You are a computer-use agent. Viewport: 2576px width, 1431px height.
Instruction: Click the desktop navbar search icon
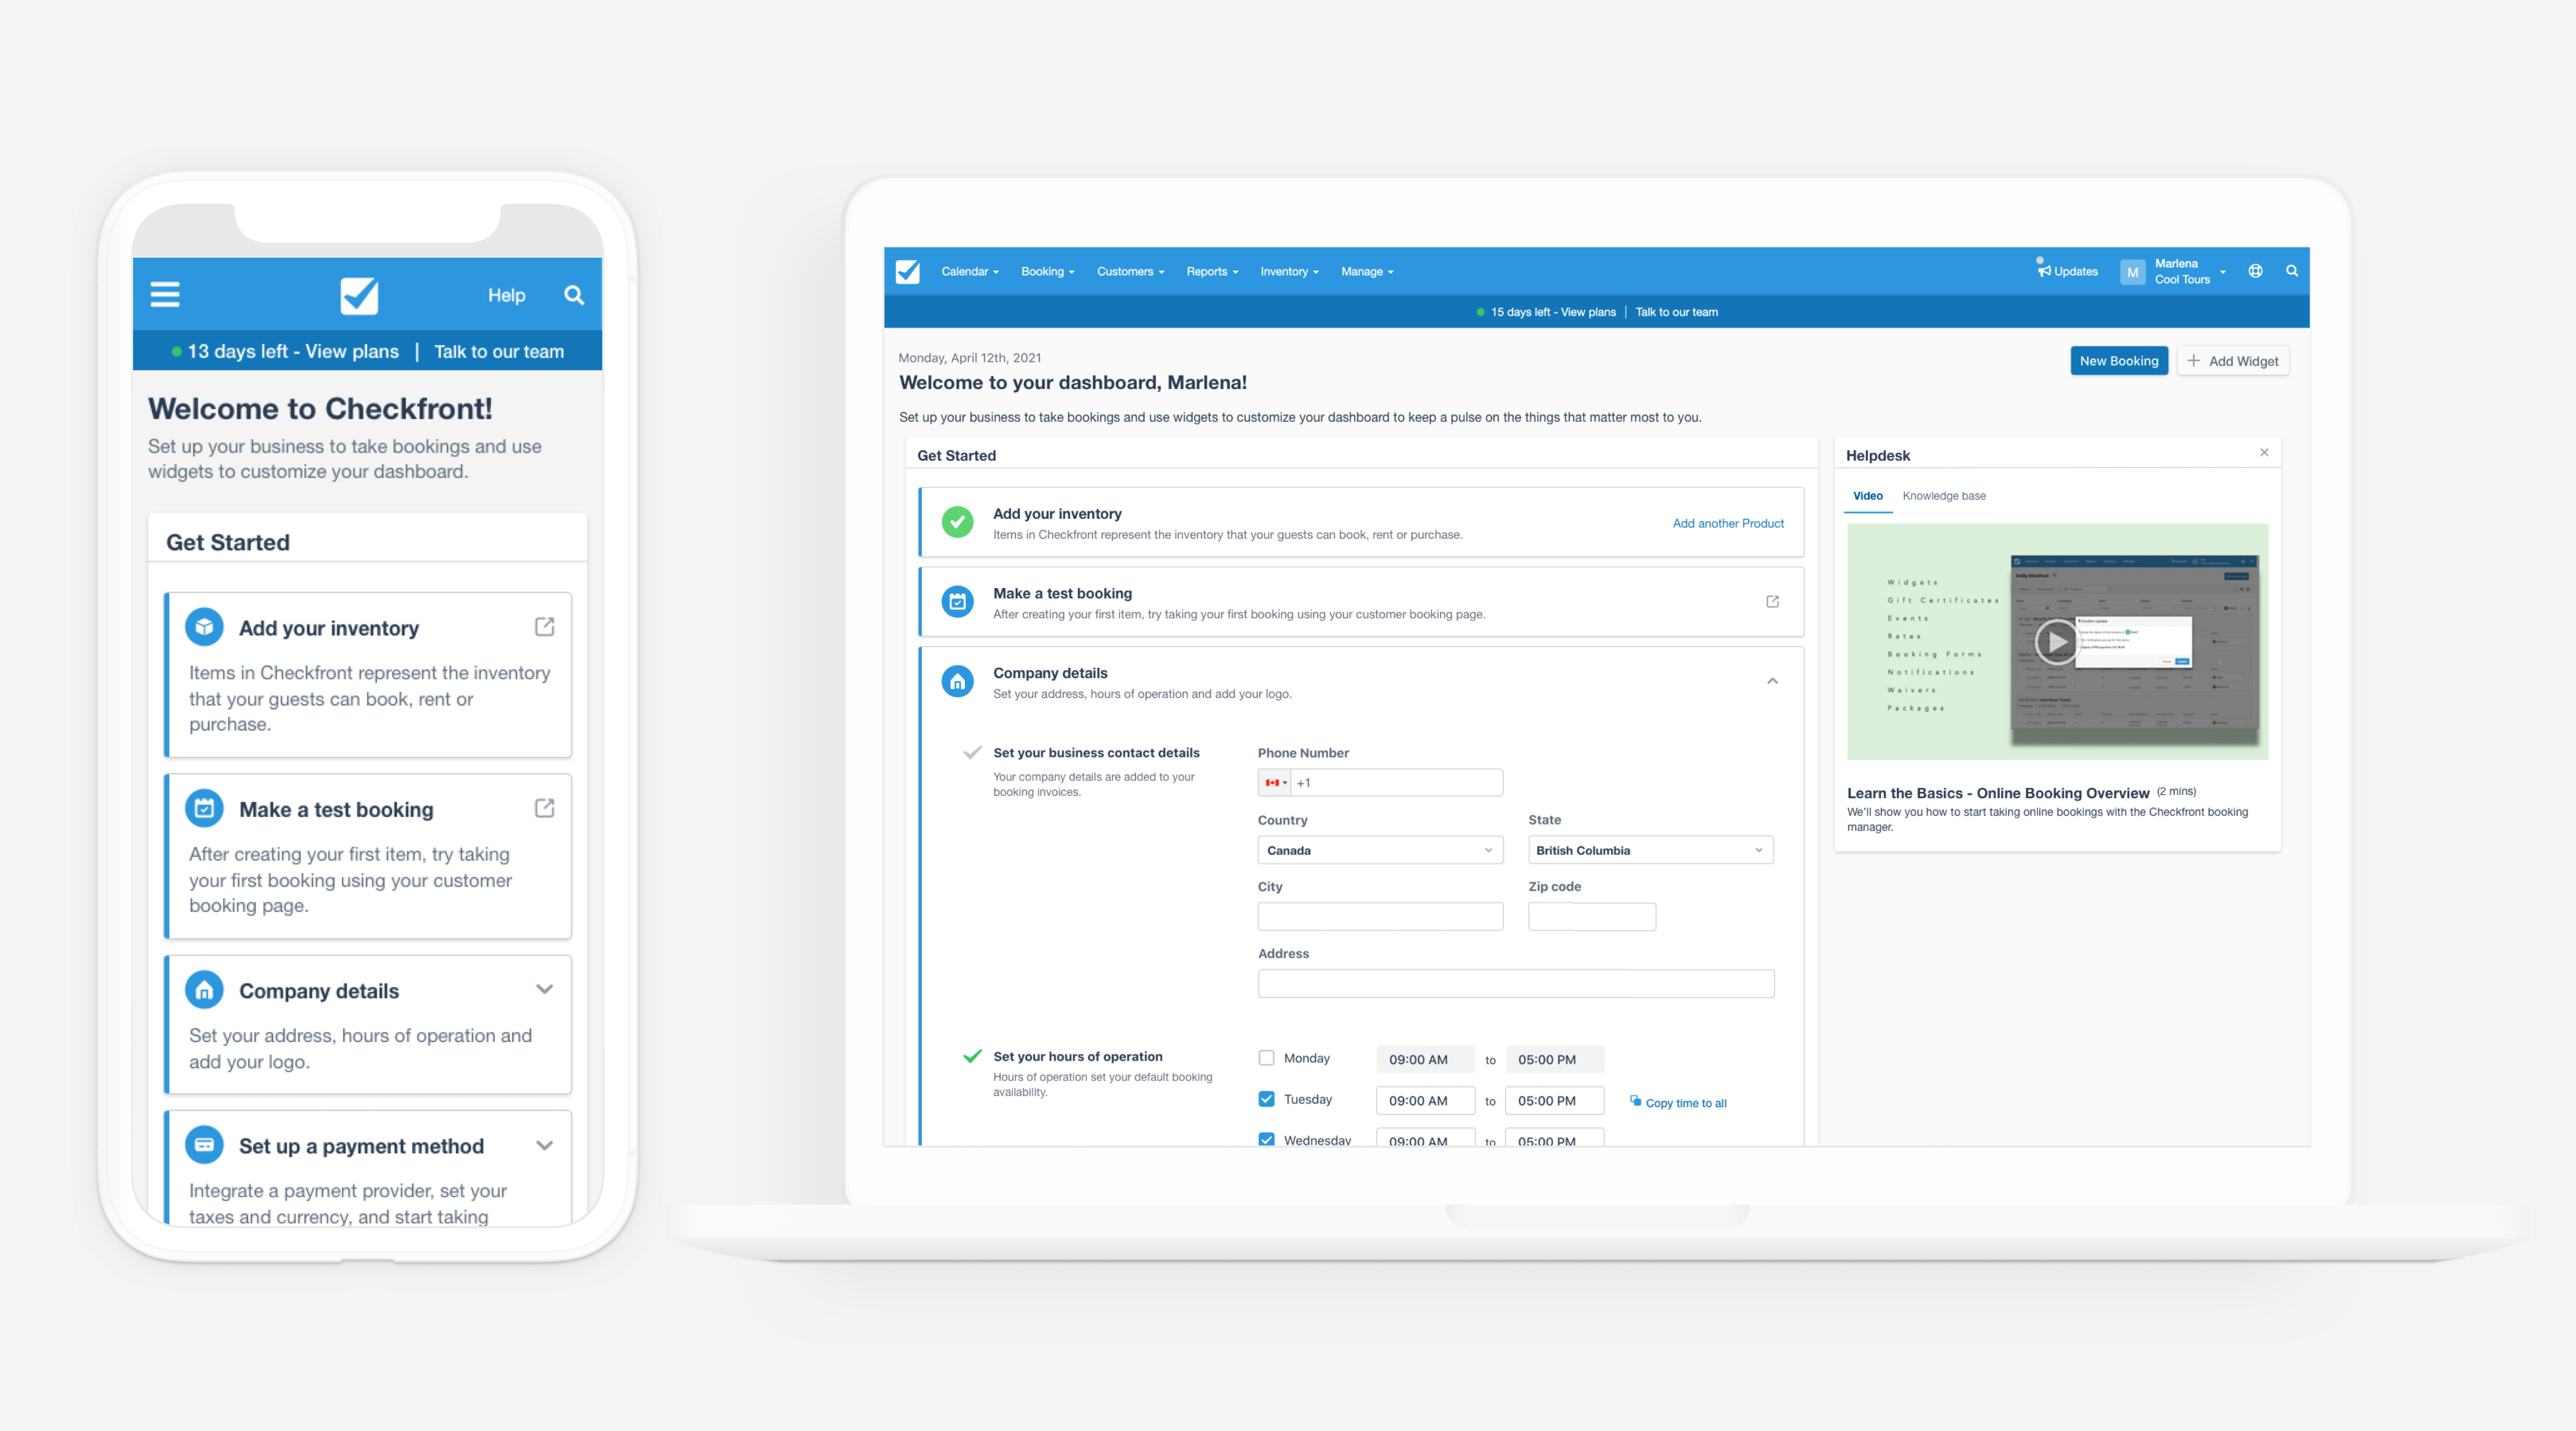[2292, 271]
